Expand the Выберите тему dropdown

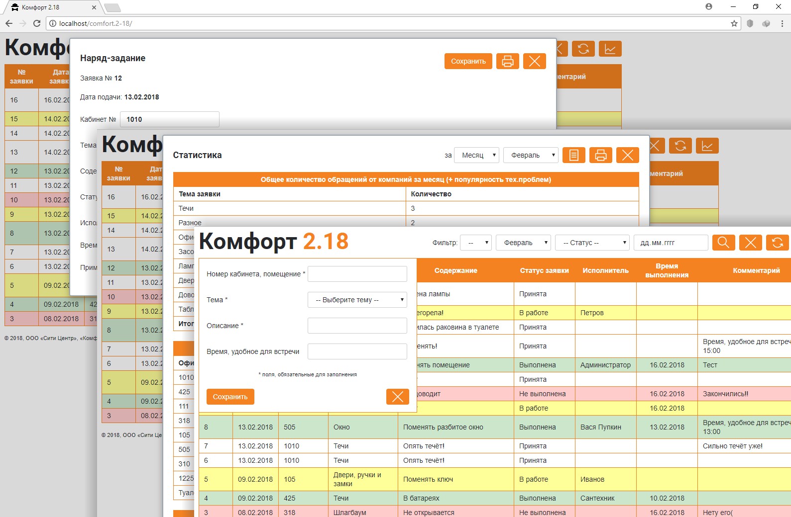tap(357, 300)
